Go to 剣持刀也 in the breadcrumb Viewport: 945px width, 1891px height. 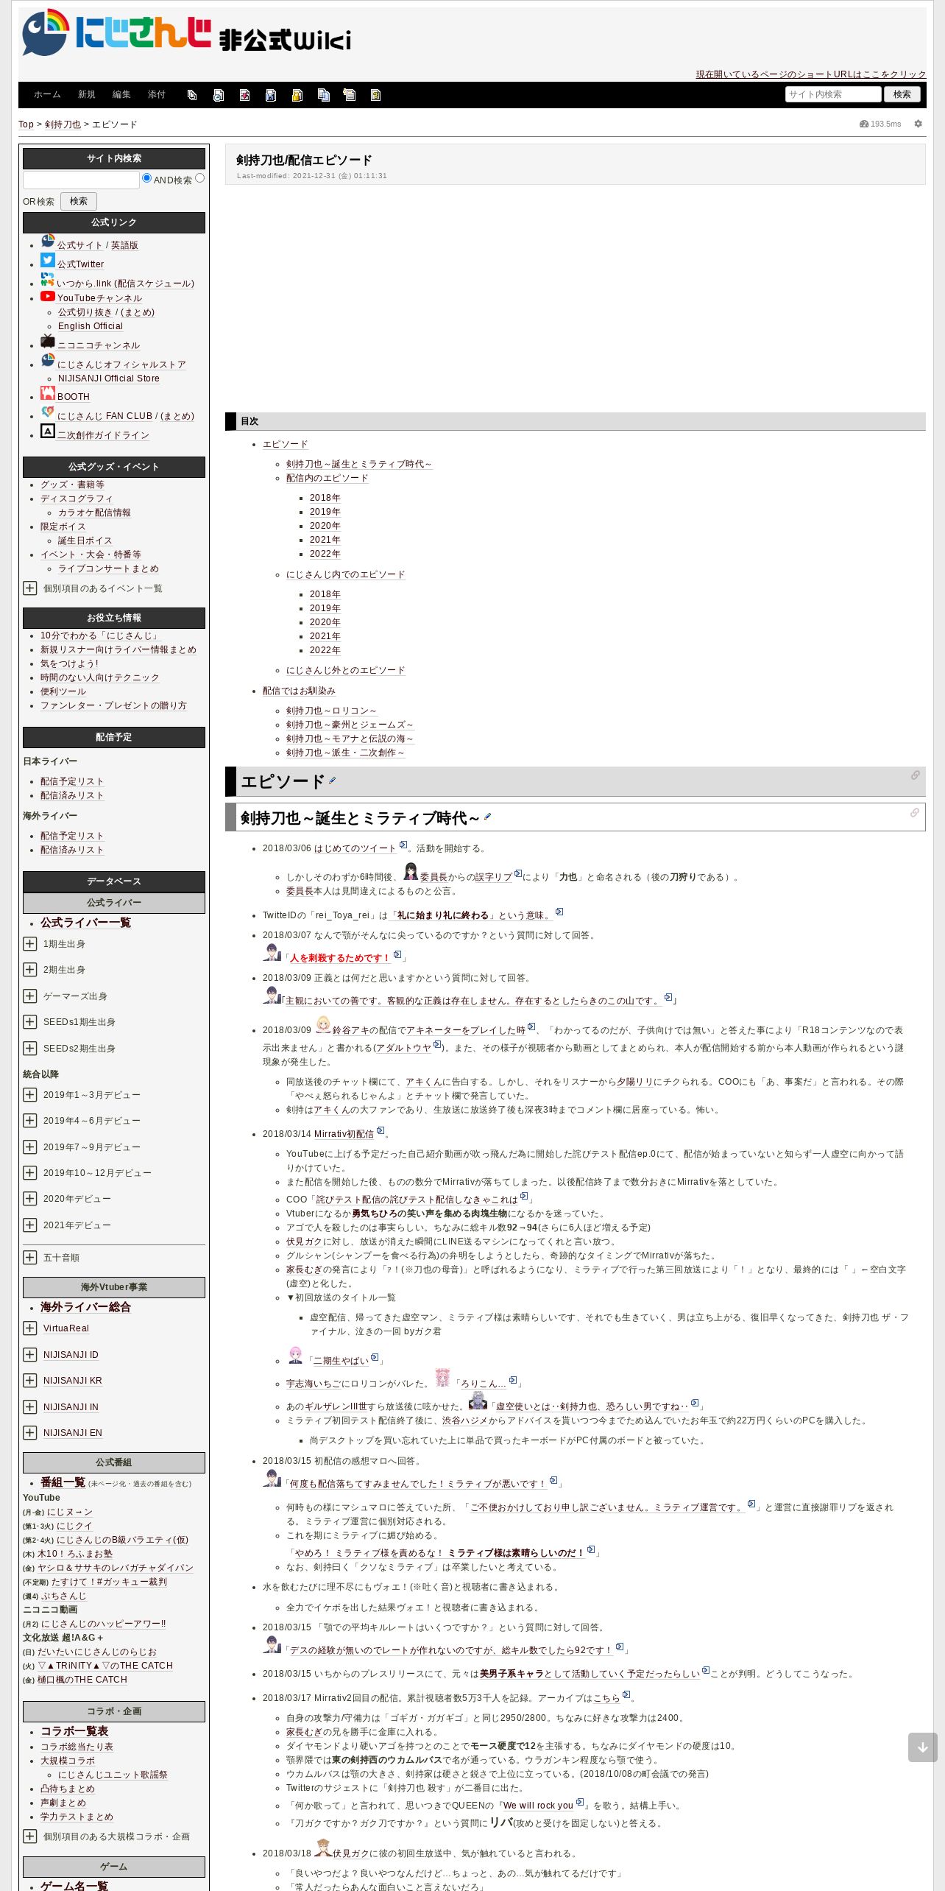[63, 124]
